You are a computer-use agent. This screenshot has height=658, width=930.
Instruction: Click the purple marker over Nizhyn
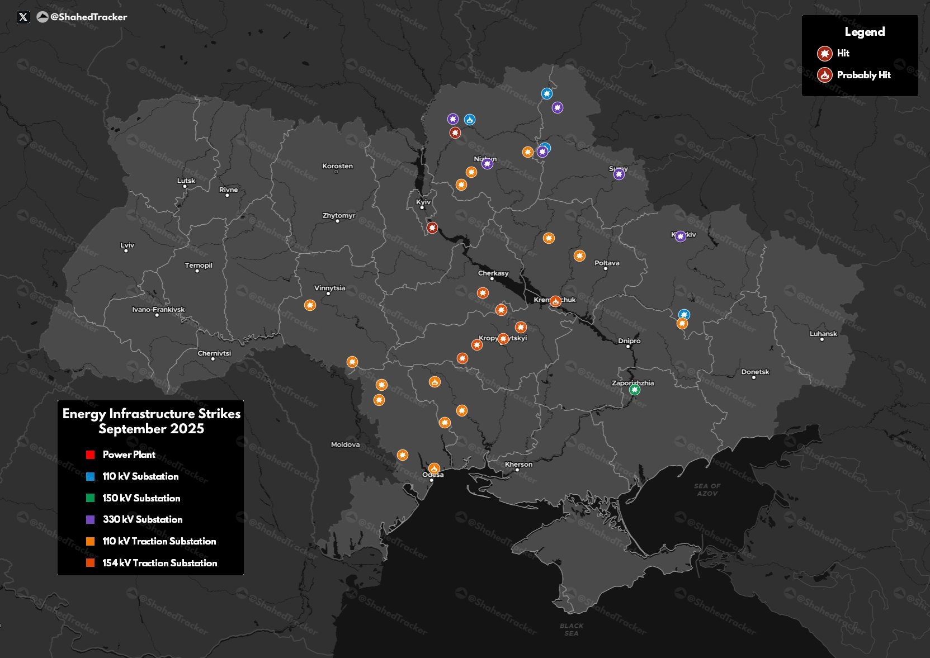pos(487,164)
